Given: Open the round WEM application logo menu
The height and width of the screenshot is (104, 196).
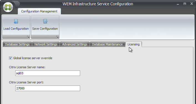Looking at the screenshot, I should [8, 7].
